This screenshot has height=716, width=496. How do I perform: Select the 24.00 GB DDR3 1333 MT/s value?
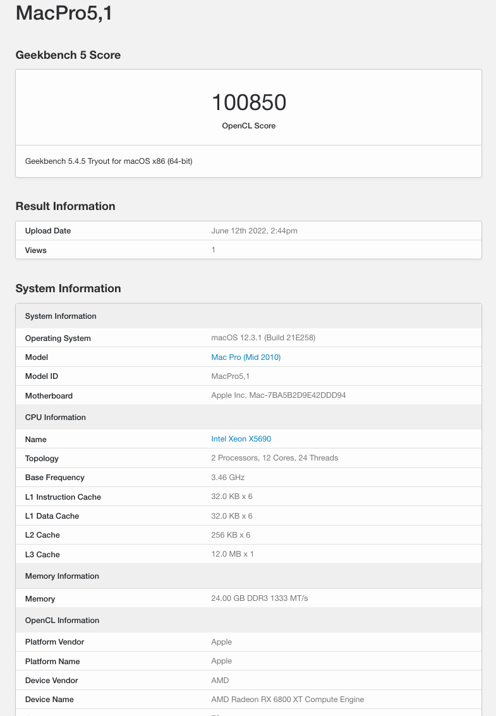[x=260, y=598]
